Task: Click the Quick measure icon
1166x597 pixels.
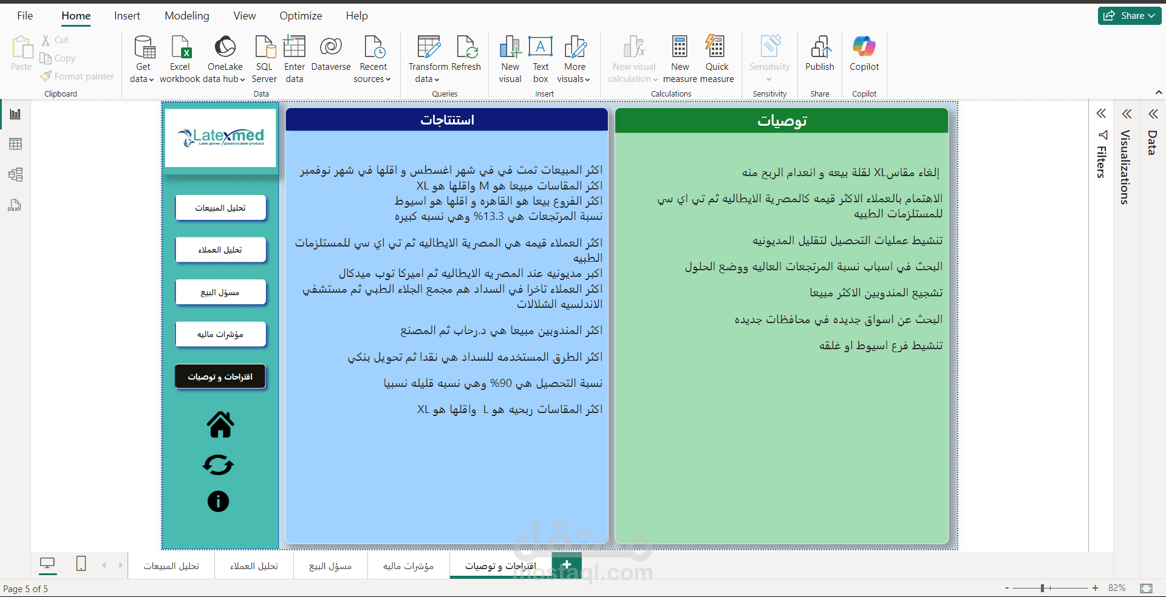Action: [715, 47]
